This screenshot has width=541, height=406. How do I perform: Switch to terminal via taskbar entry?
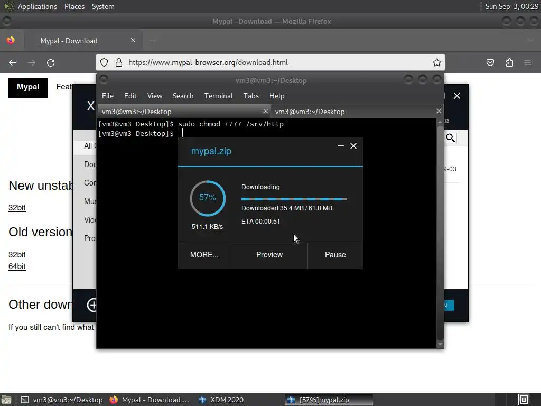click(62, 400)
